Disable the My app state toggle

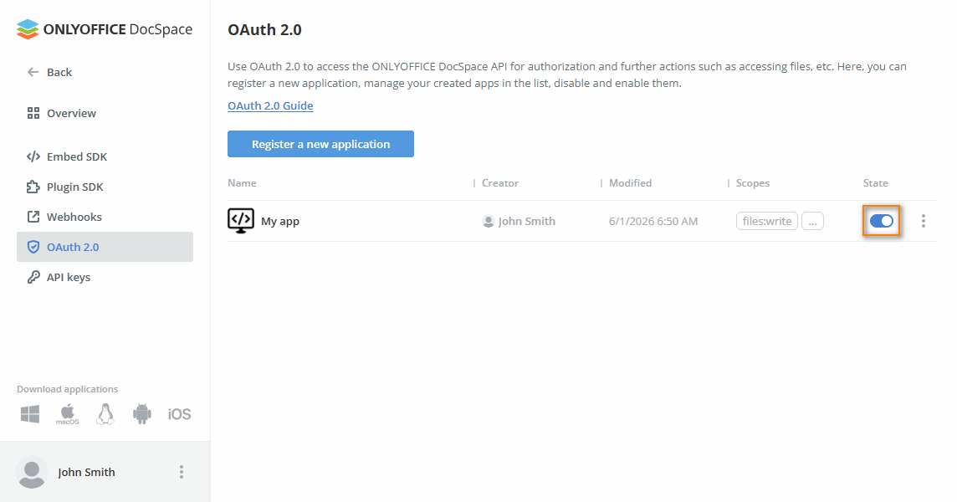coord(882,221)
